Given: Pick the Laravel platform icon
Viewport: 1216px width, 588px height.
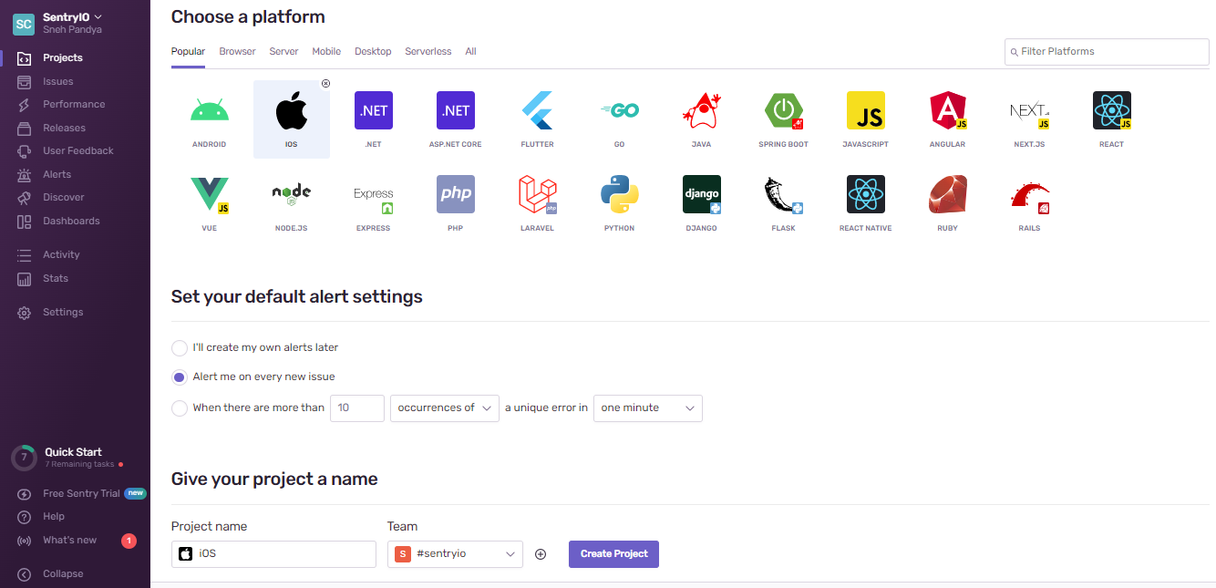Looking at the screenshot, I should (x=538, y=194).
